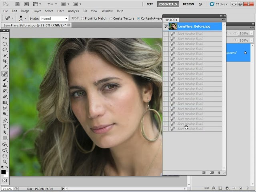Click the black foreground color swatch
256x192 pixels.
tap(4, 172)
